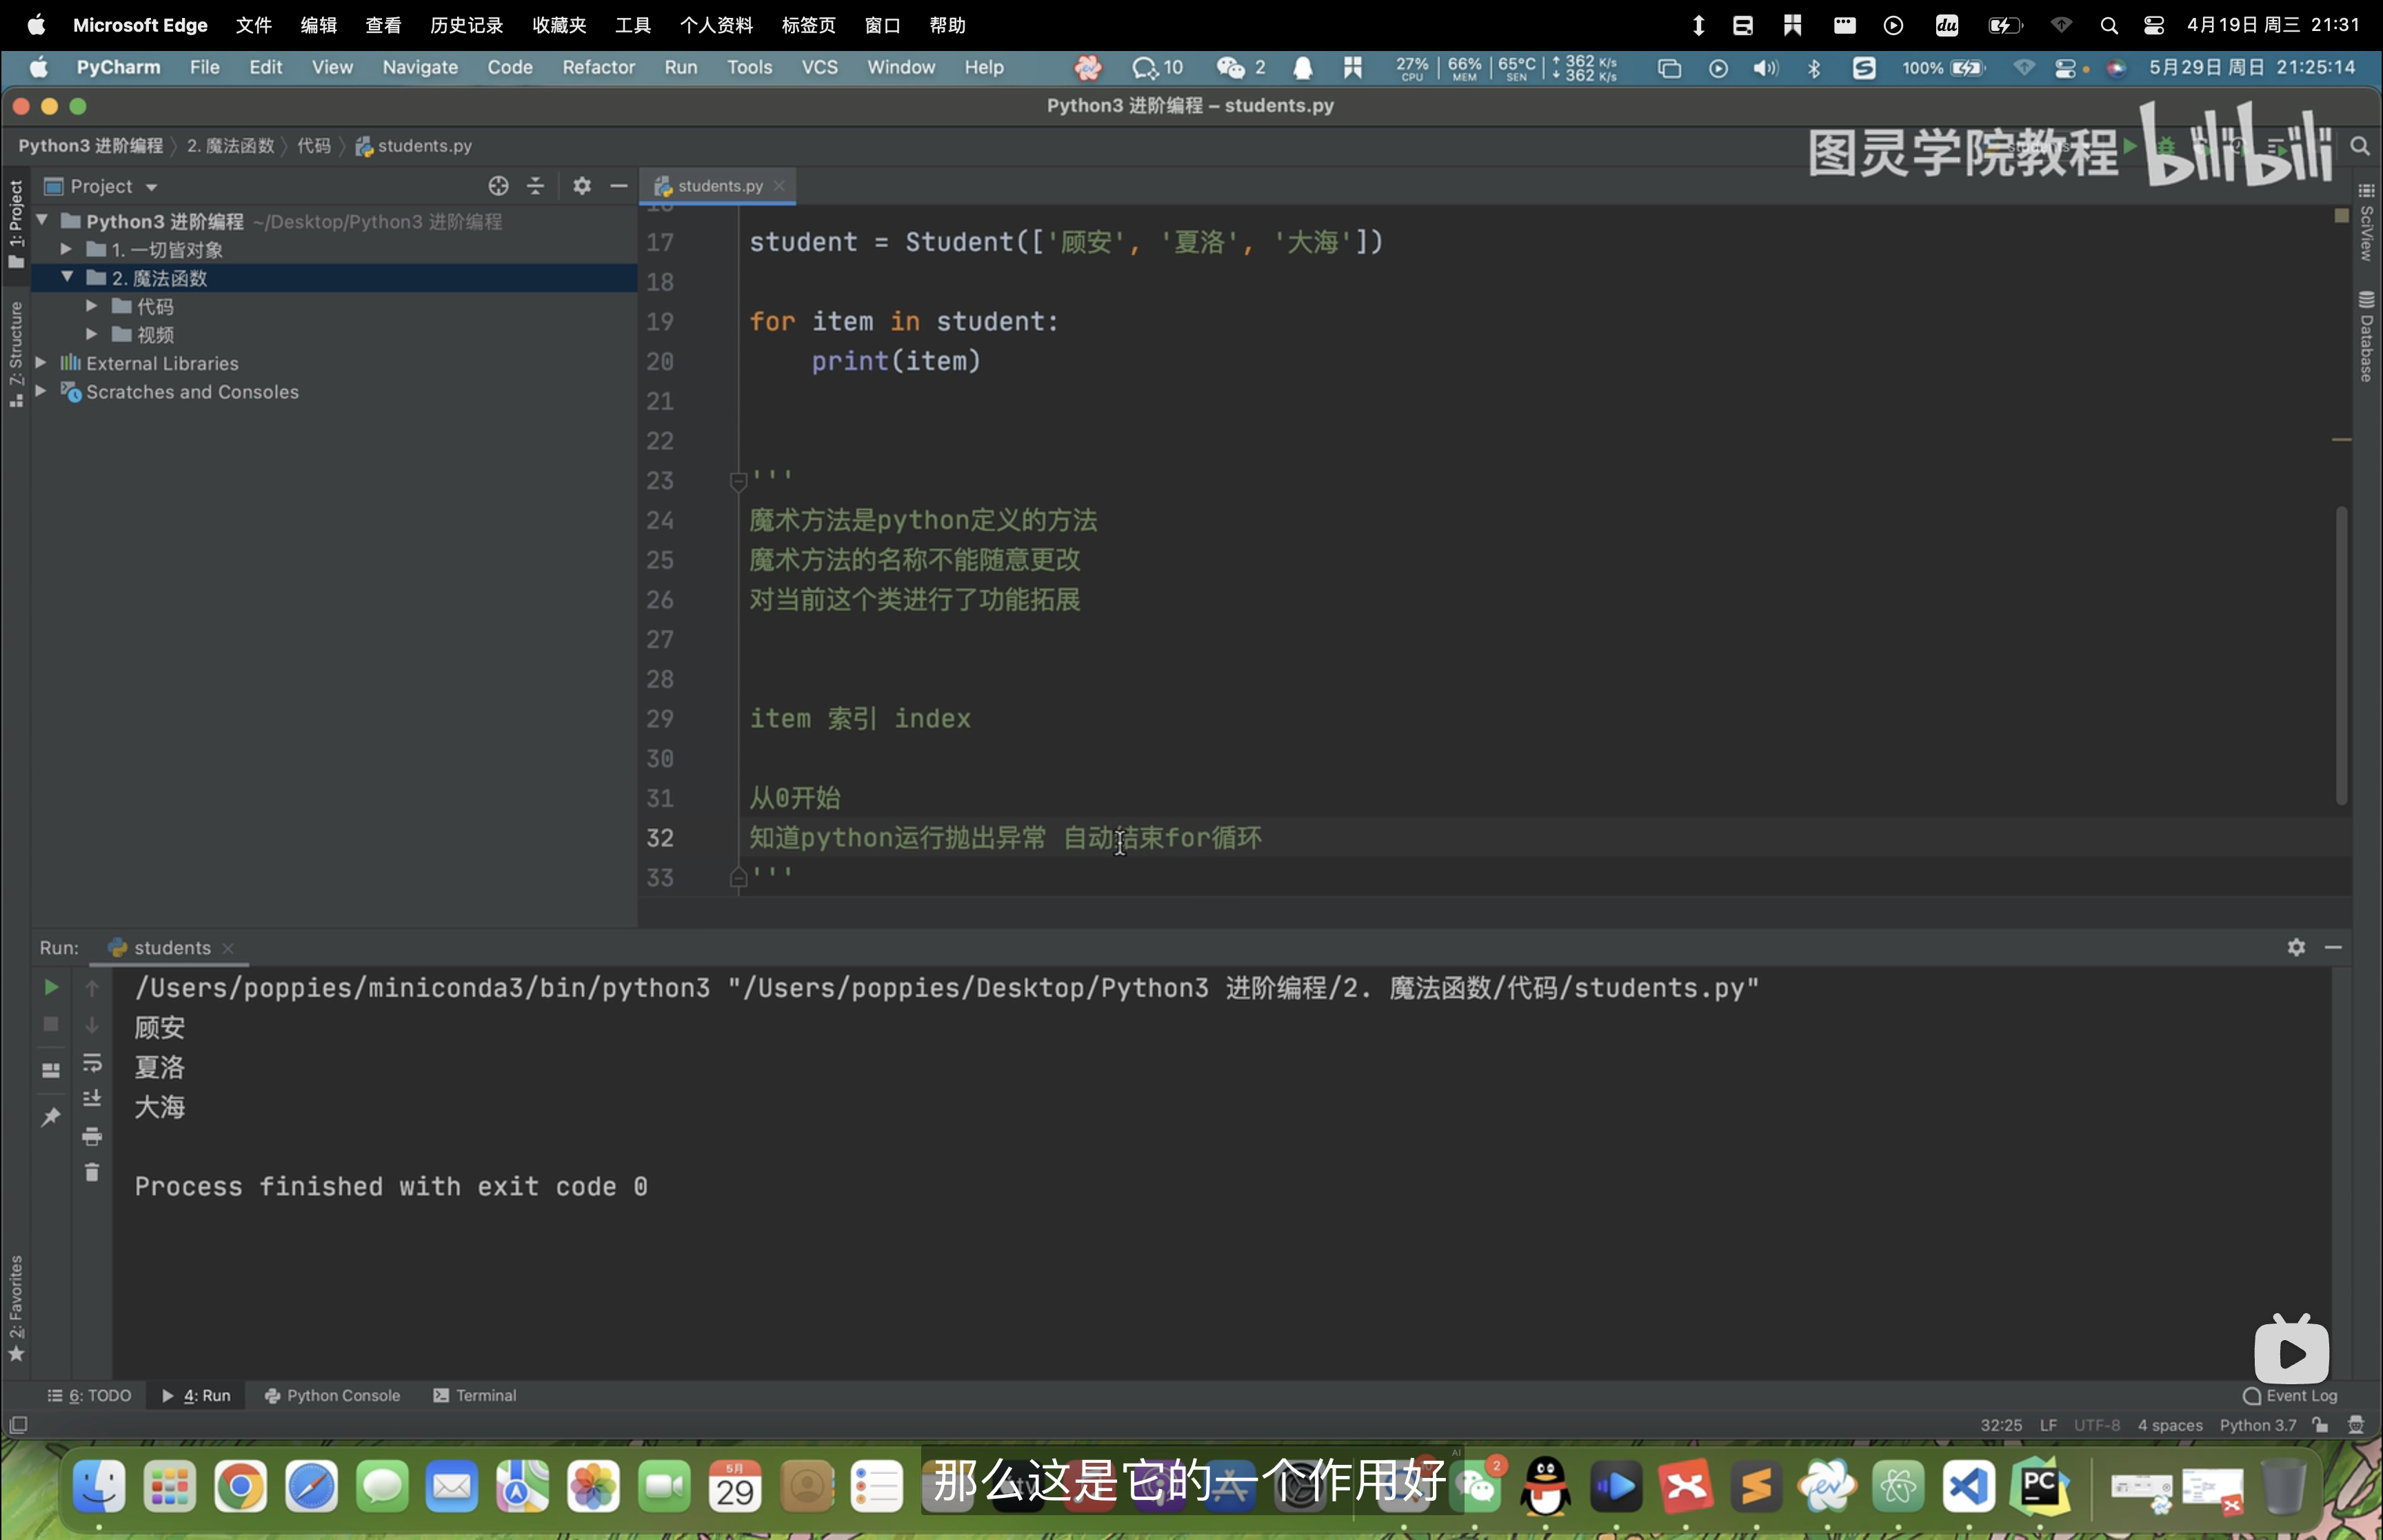Open the Tools menu

tap(749, 67)
